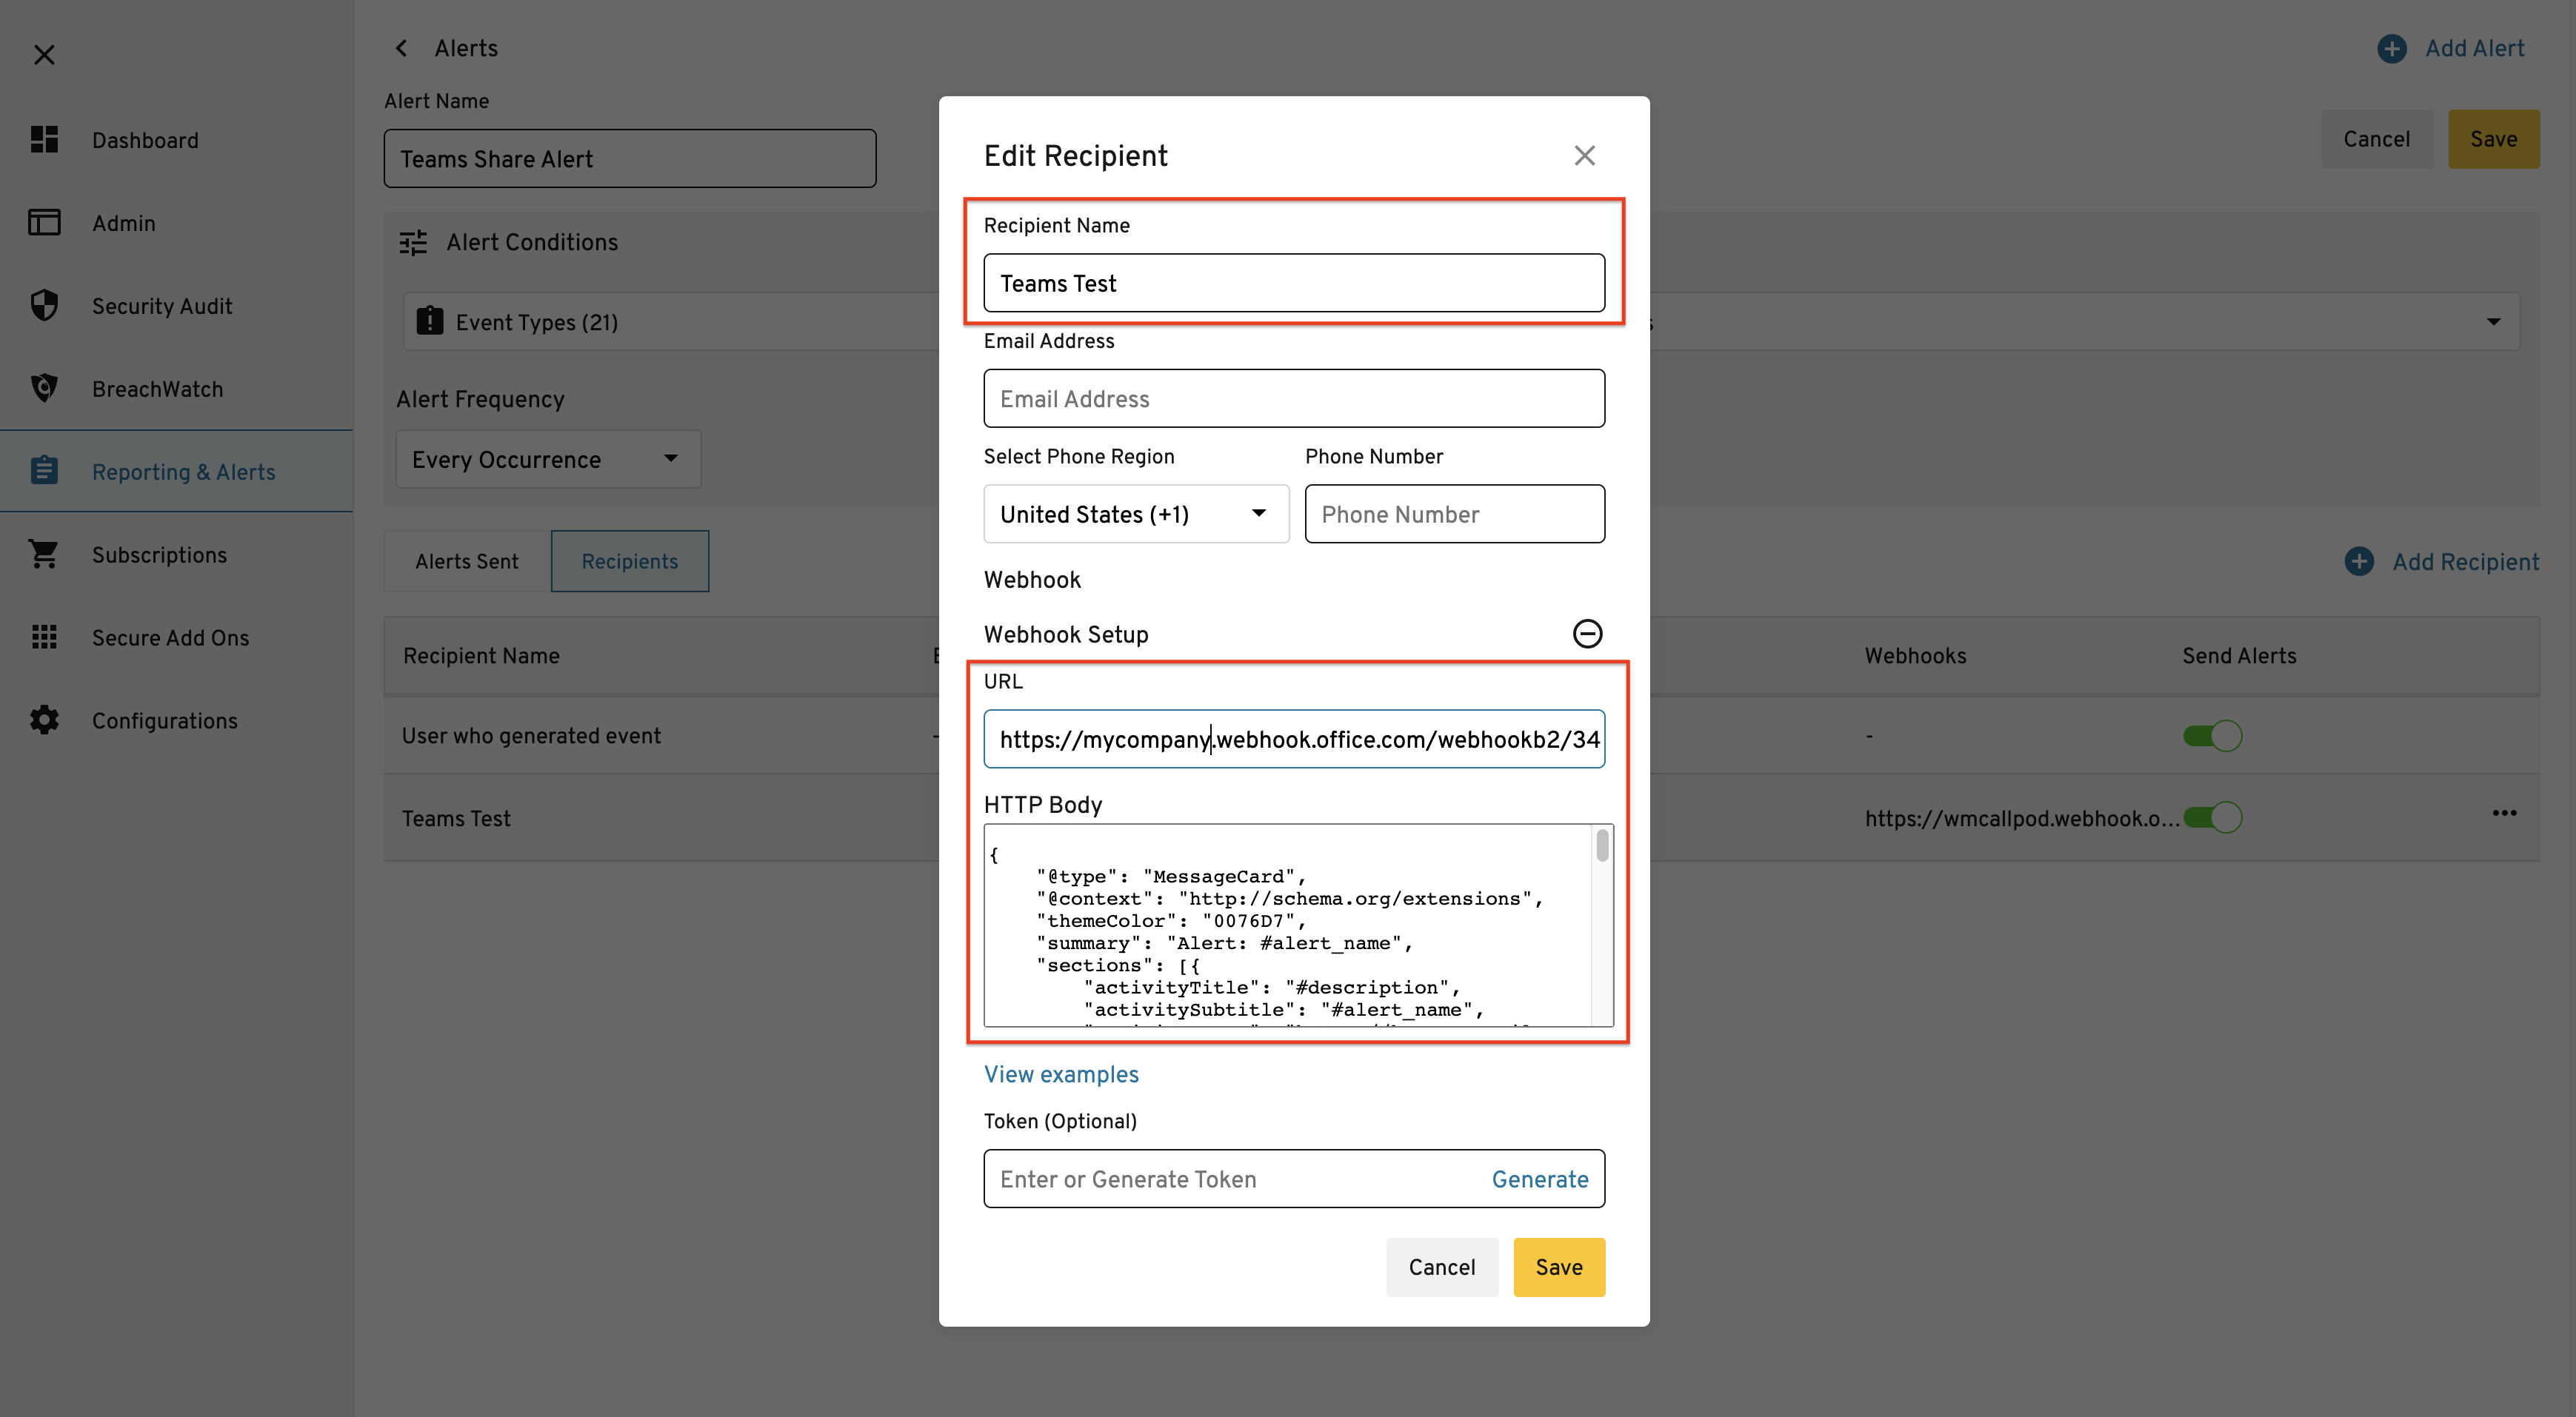Expand the Event Types dropdown arrow
2576x1417 pixels.
[2493, 322]
